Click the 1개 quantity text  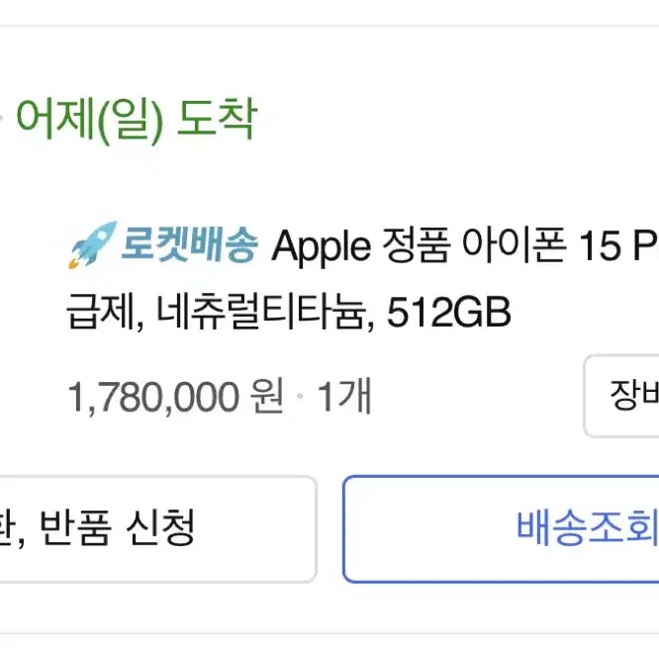point(344,396)
